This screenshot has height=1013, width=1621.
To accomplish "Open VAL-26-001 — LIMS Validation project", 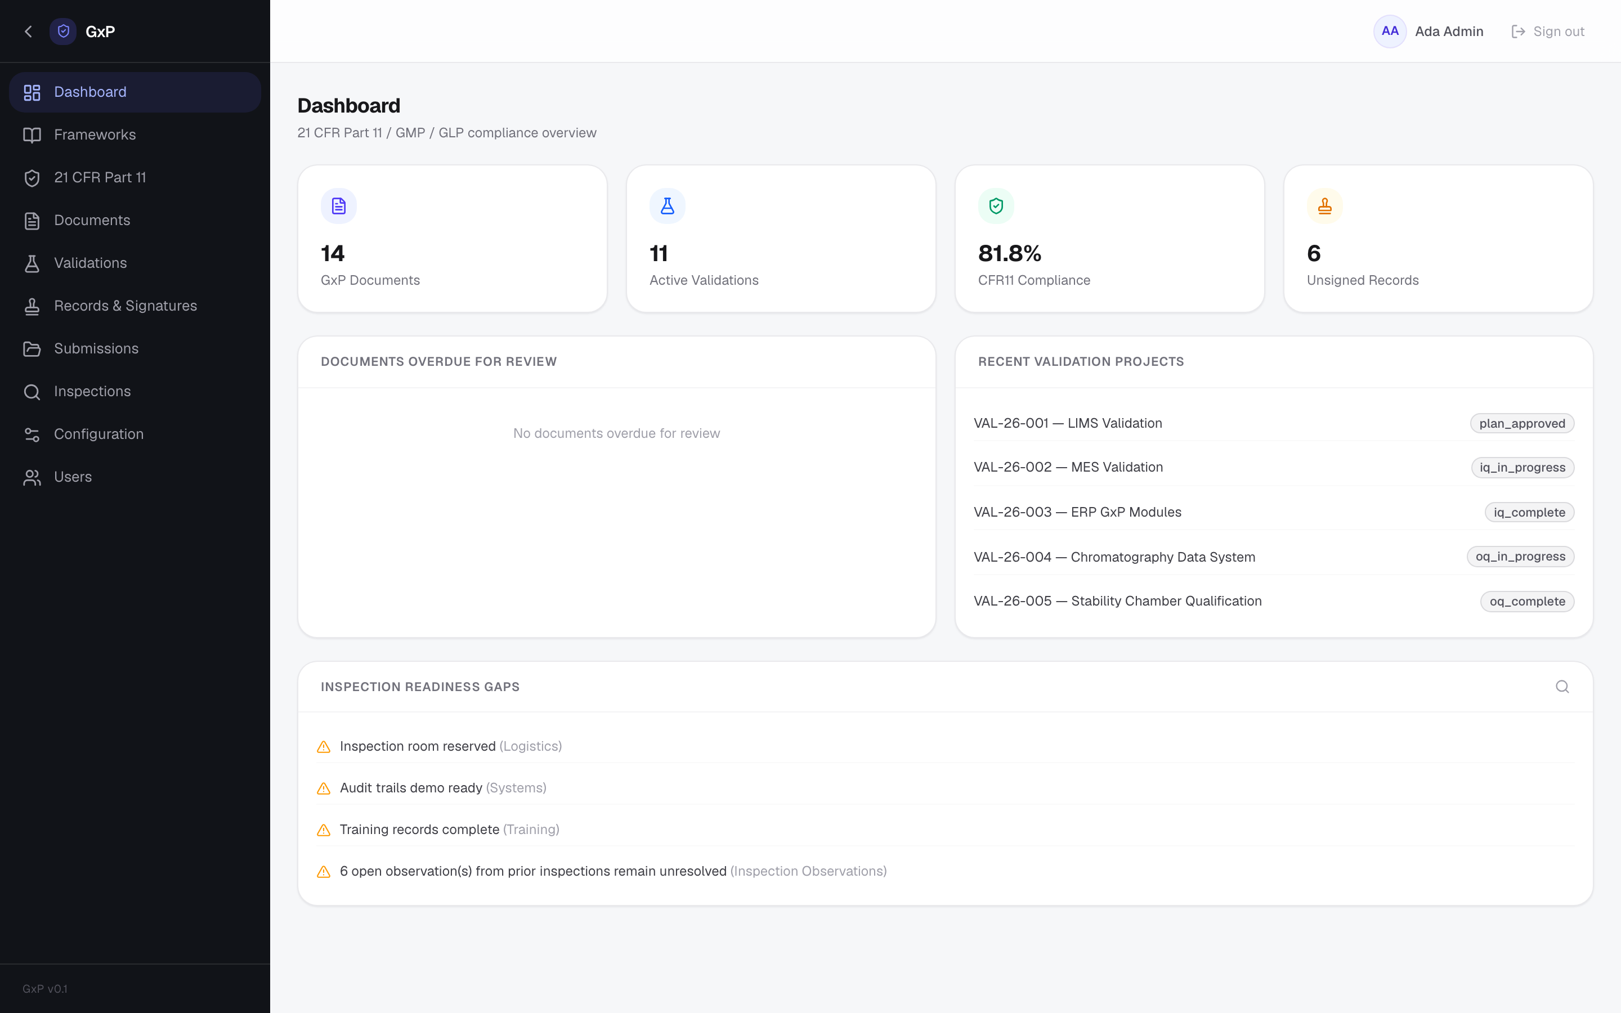I will [1068, 423].
